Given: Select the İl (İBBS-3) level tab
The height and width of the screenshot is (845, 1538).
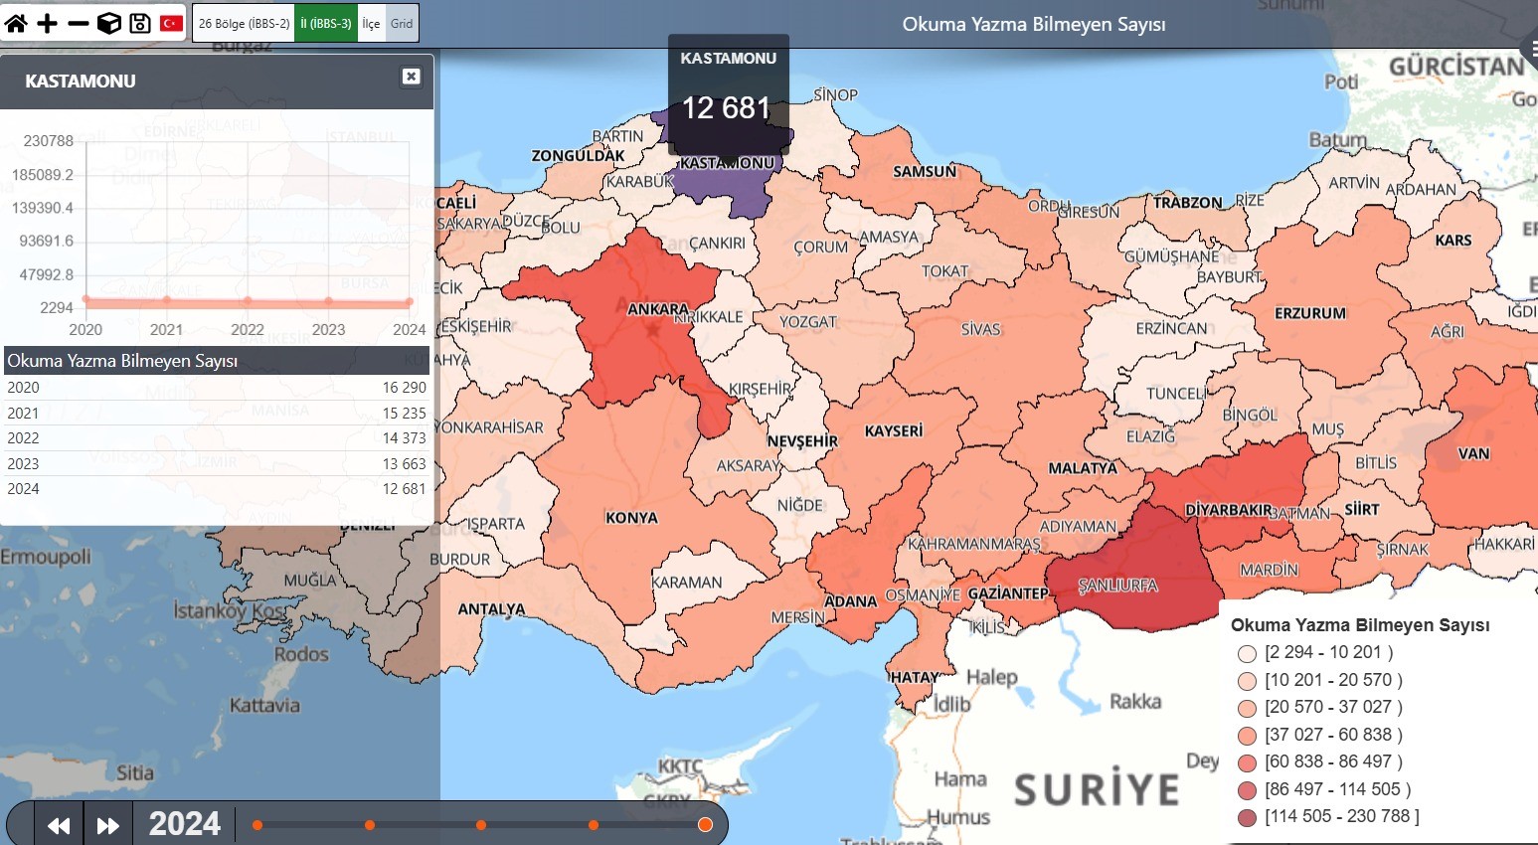Looking at the screenshot, I should (x=326, y=23).
